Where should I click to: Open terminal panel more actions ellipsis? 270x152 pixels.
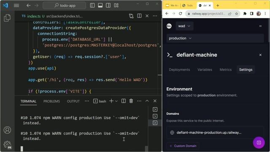(x=139, y=101)
